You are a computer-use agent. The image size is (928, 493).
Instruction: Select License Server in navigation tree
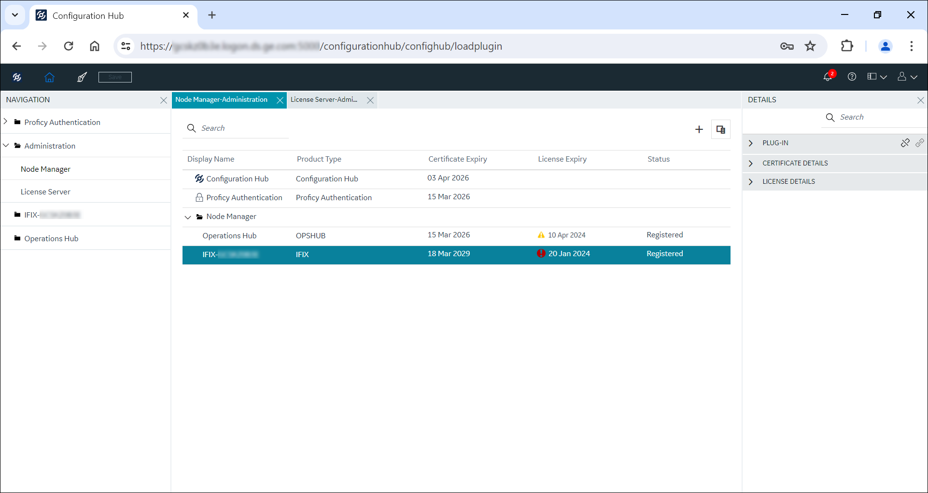click(x=45, y=192)
